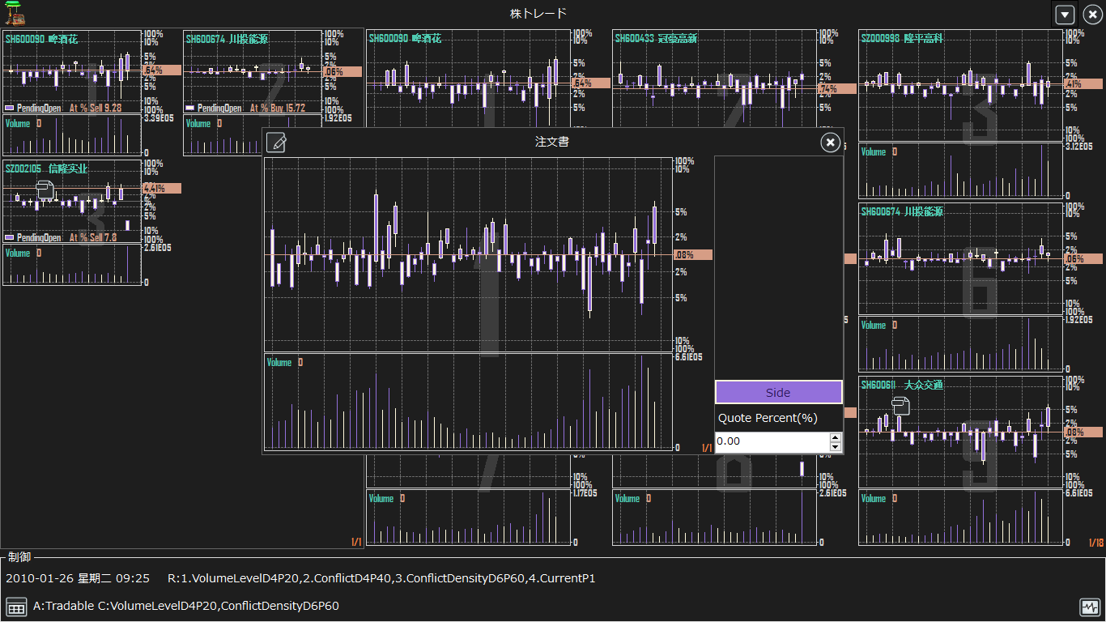Increase Quote Percent with the up arrow
The height and width of the screenshot is (622, 1106).
[x=836, y=437]
